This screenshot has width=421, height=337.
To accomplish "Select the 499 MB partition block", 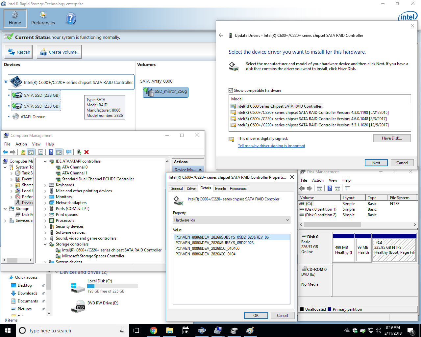I will (344, 250).
